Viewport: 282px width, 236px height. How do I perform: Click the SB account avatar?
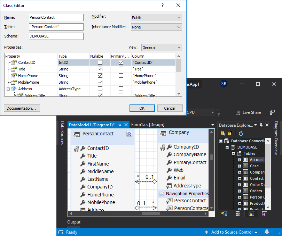tap(224, 84)
